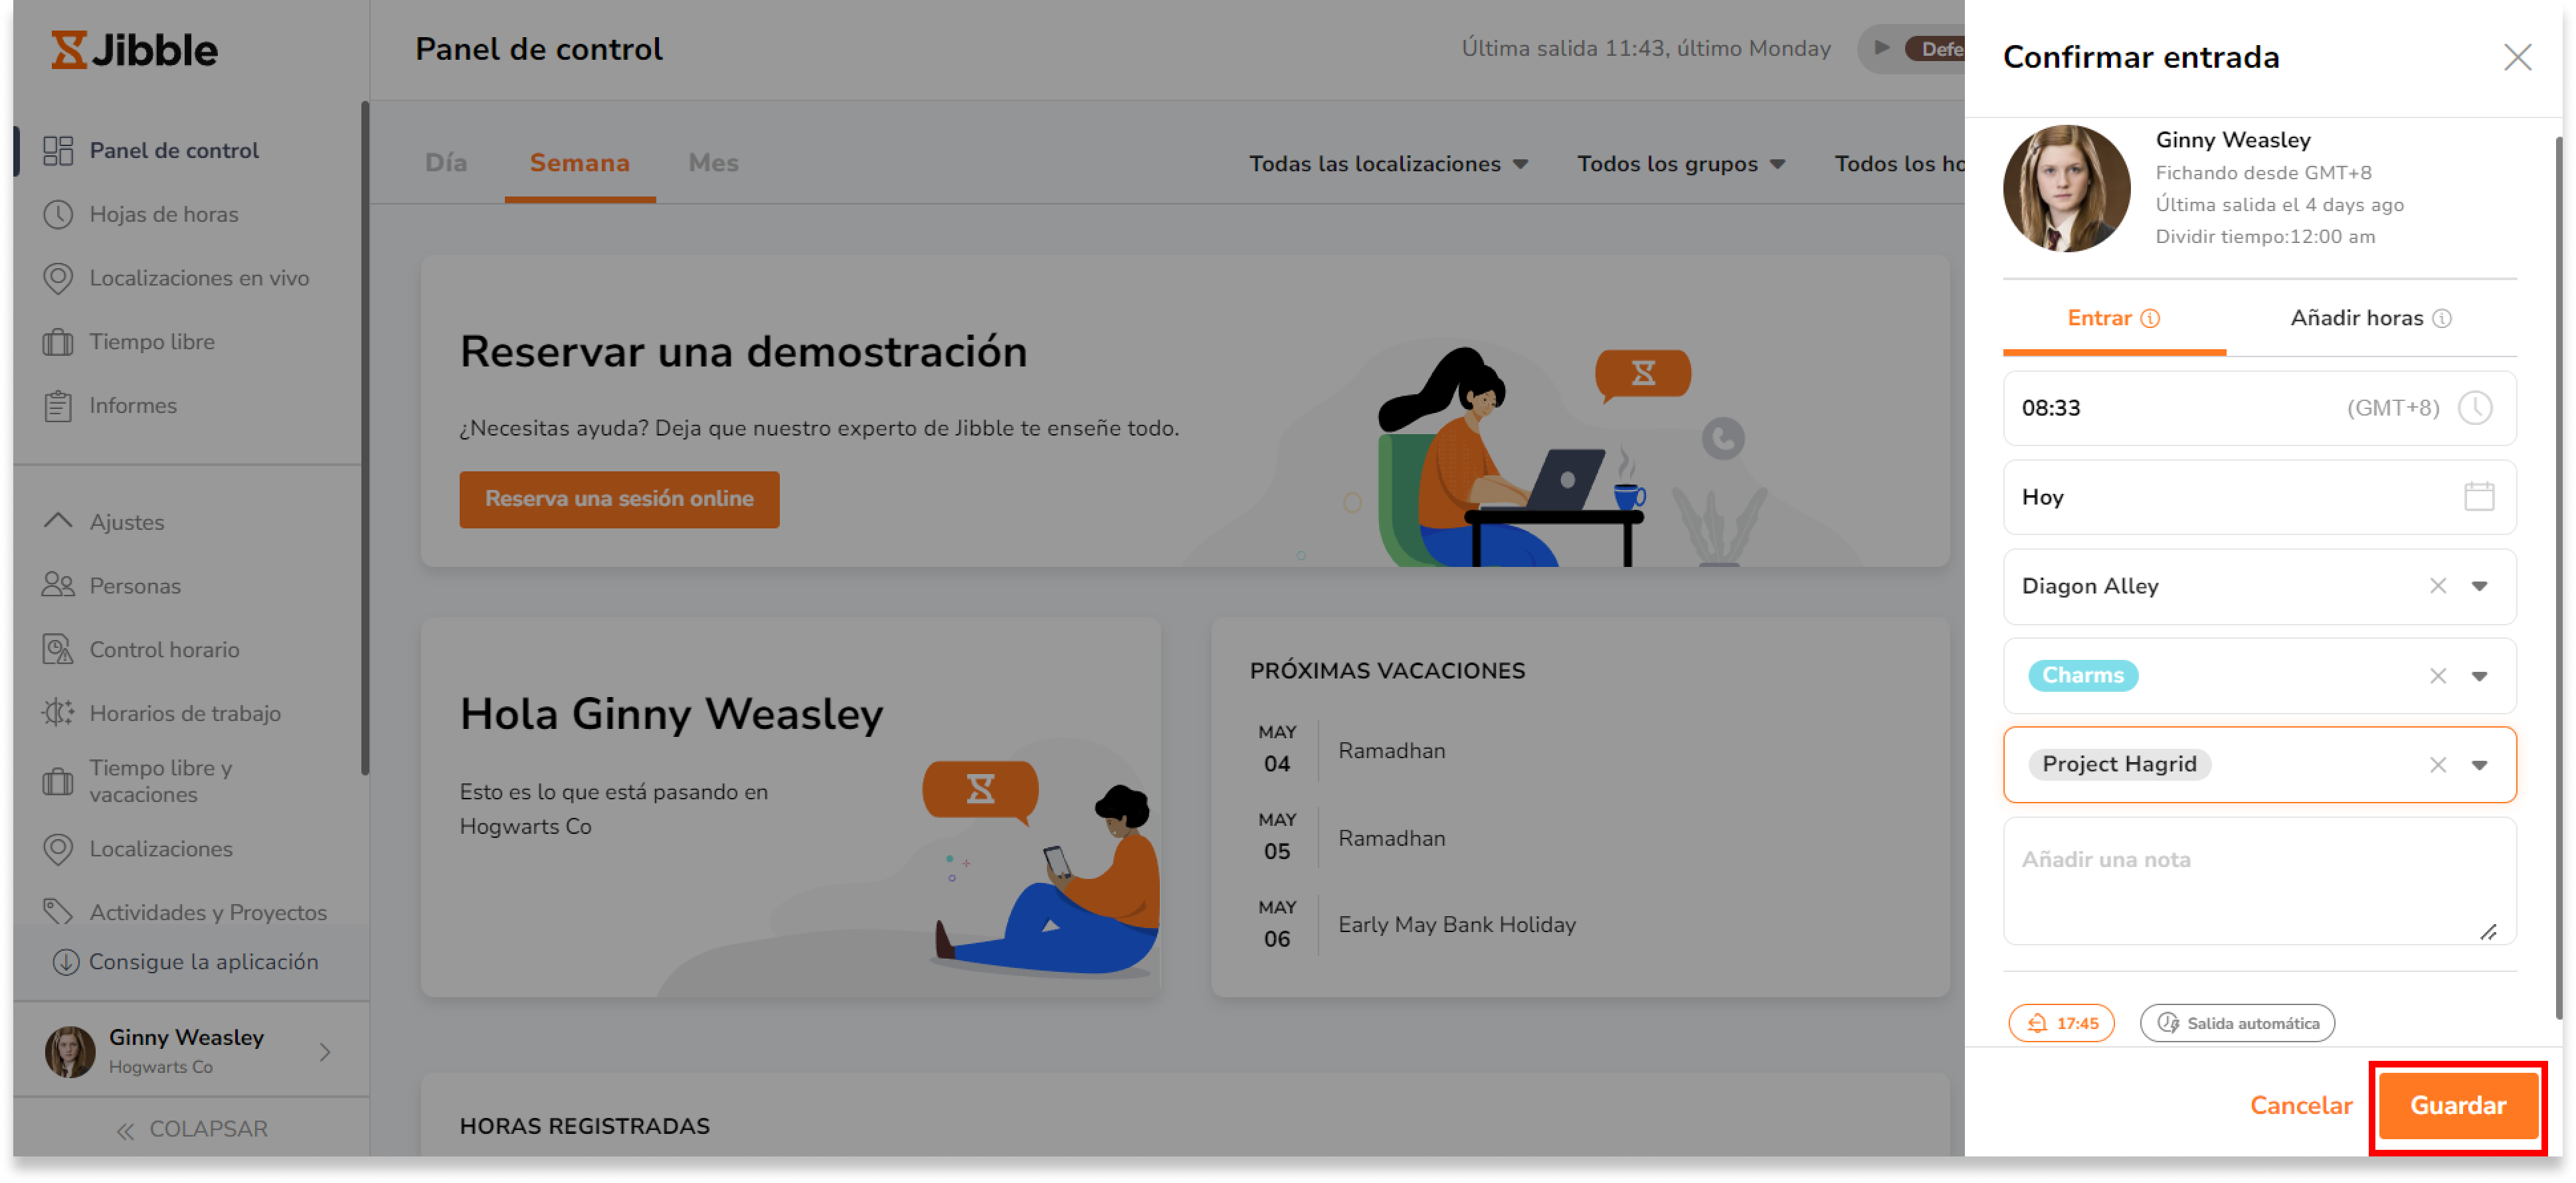
Task: Click the info icon beside Añadir horas
Action: pyautogui.click(x=2441, y=319)
